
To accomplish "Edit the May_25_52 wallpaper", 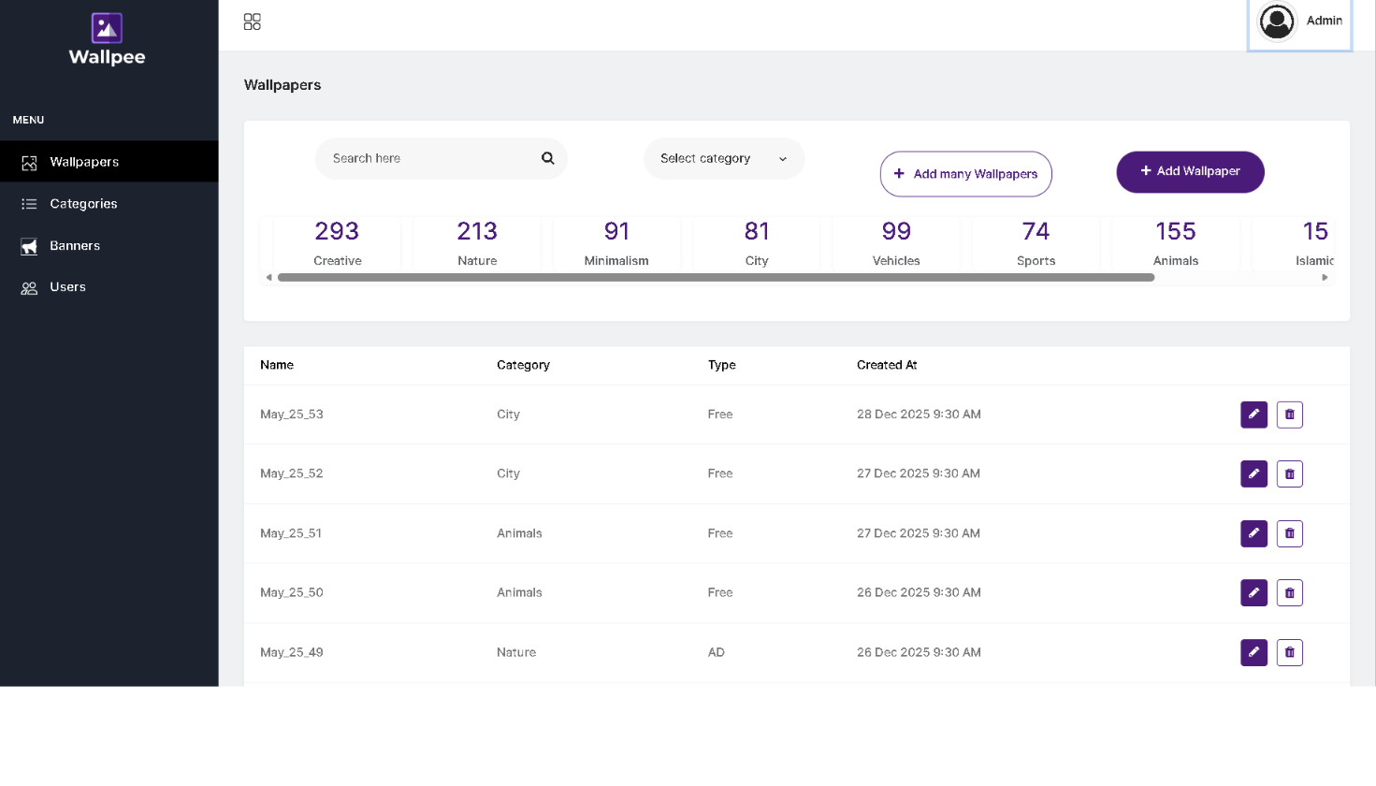I will click(x=1253, y=473).
